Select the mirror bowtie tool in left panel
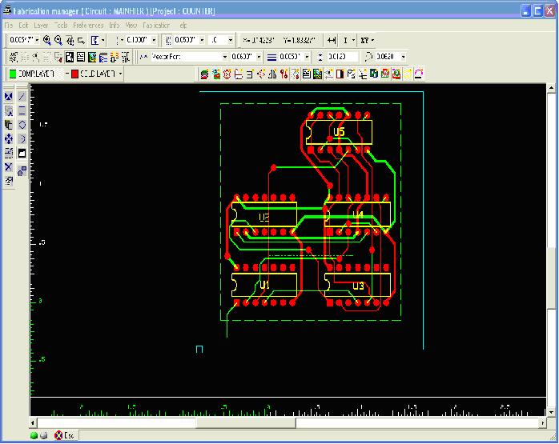The height and width of the screenshot is (444, 559). [9, 97]
